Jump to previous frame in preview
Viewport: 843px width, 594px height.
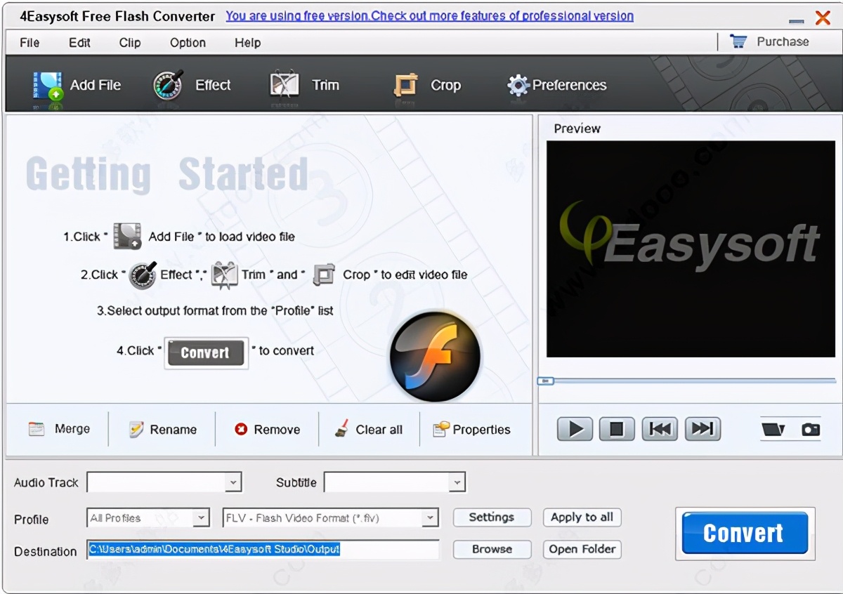(660, 429)
